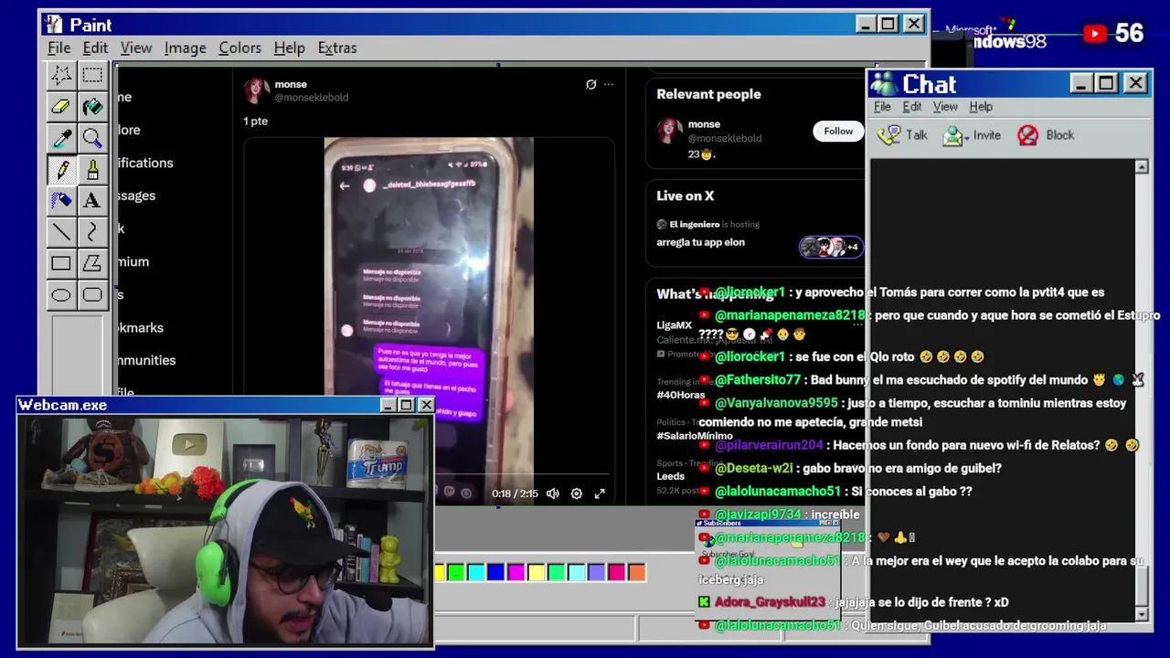Screen dimensions: 1170x658
Task: Follow monse under Relevant people
Action: point(838,131)
